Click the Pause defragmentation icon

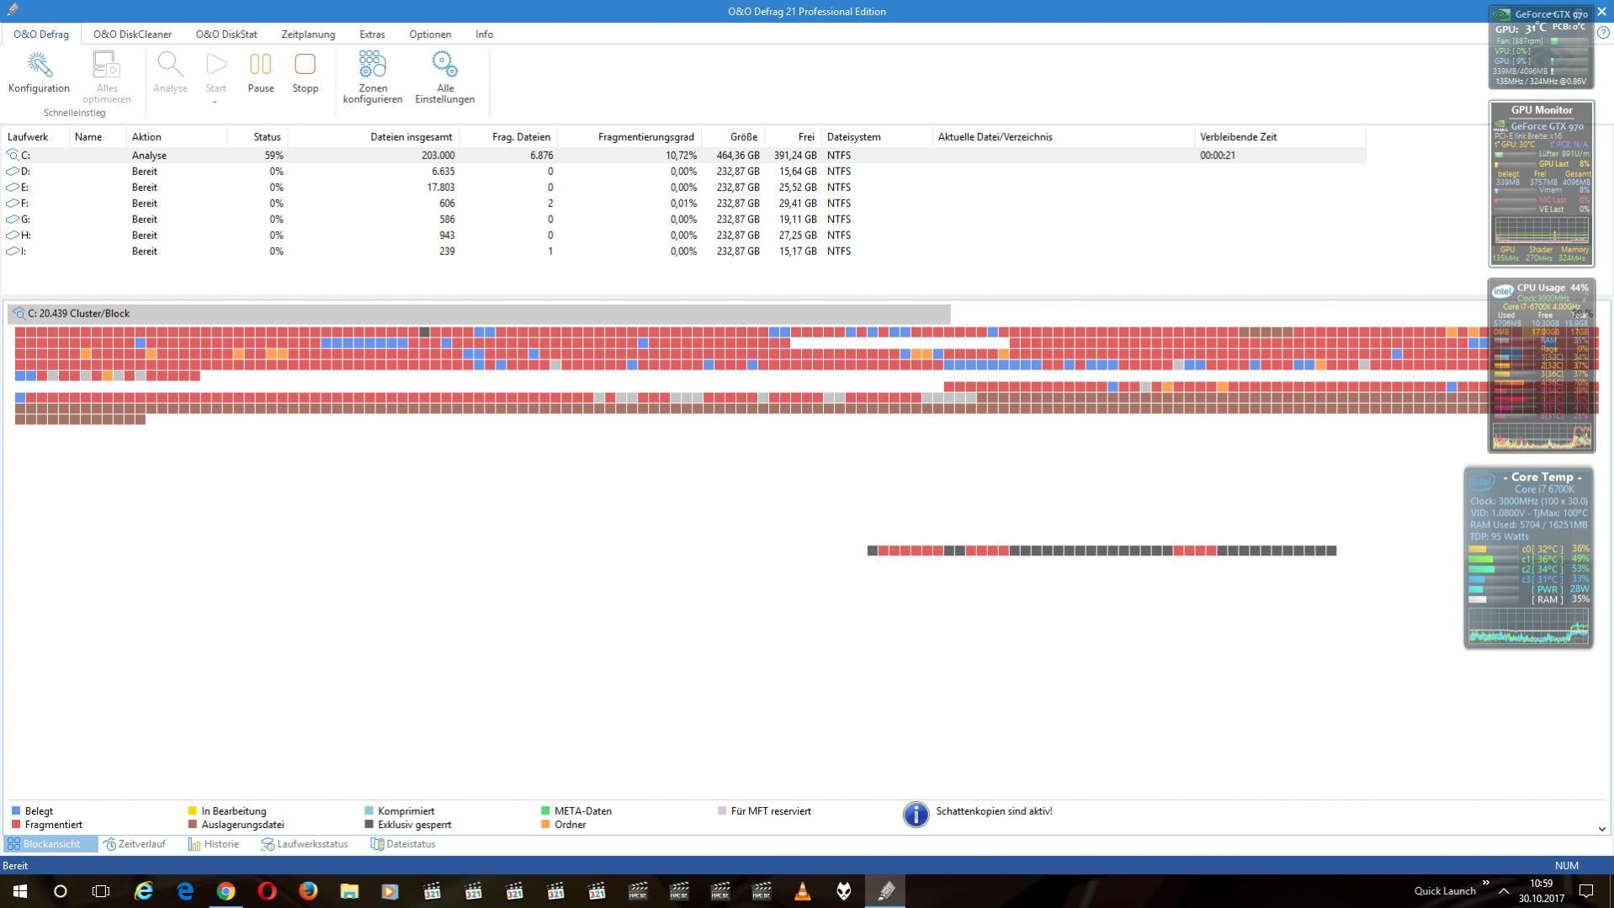[261, 65]
